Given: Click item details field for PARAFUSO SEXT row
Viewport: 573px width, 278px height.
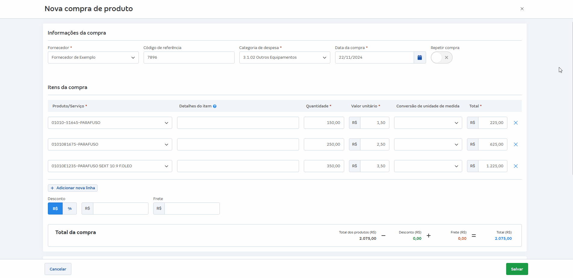Looking at the screenshot, I should pyautogui.click(x=238, y=166).
